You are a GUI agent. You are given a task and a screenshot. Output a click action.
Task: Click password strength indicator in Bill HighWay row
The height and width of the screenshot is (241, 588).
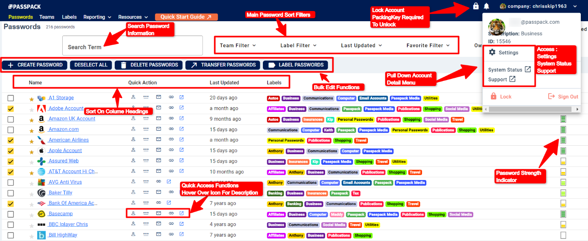[563, 235]
